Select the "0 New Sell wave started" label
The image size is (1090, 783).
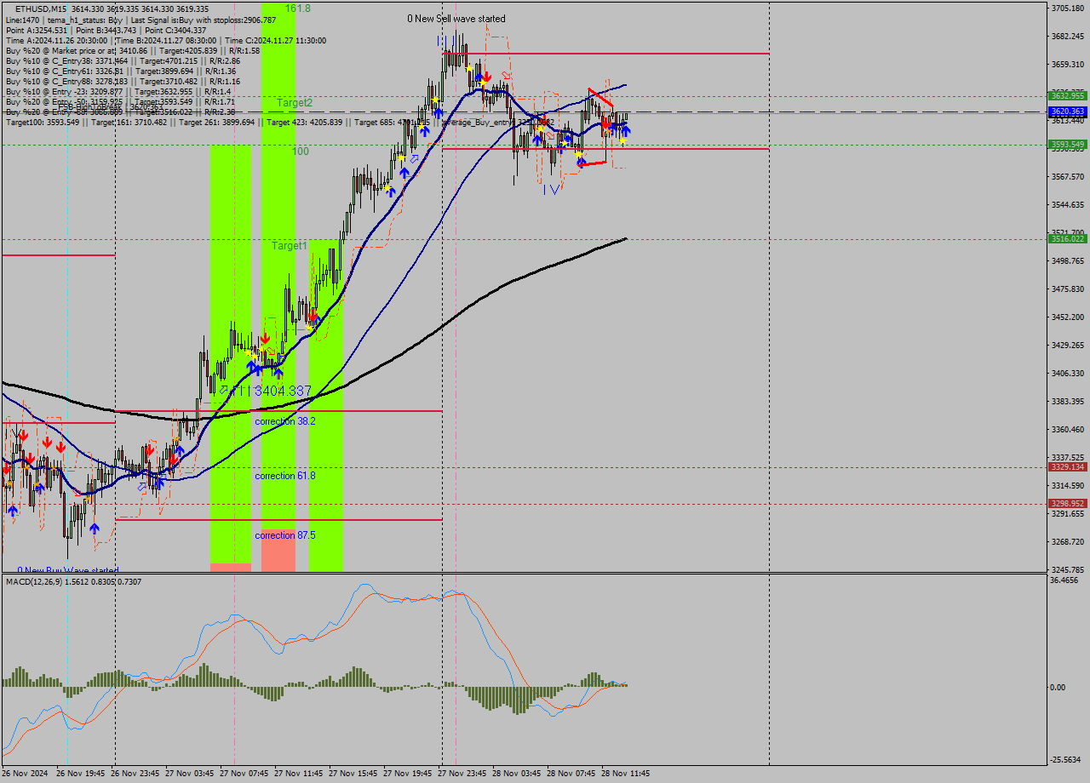point(456,19)
